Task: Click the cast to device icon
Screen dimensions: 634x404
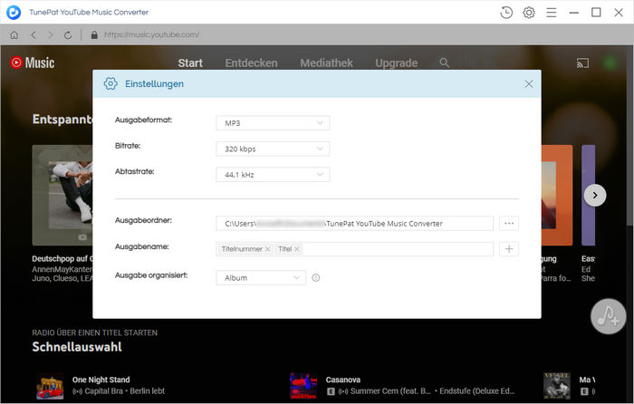Action: 582,63
